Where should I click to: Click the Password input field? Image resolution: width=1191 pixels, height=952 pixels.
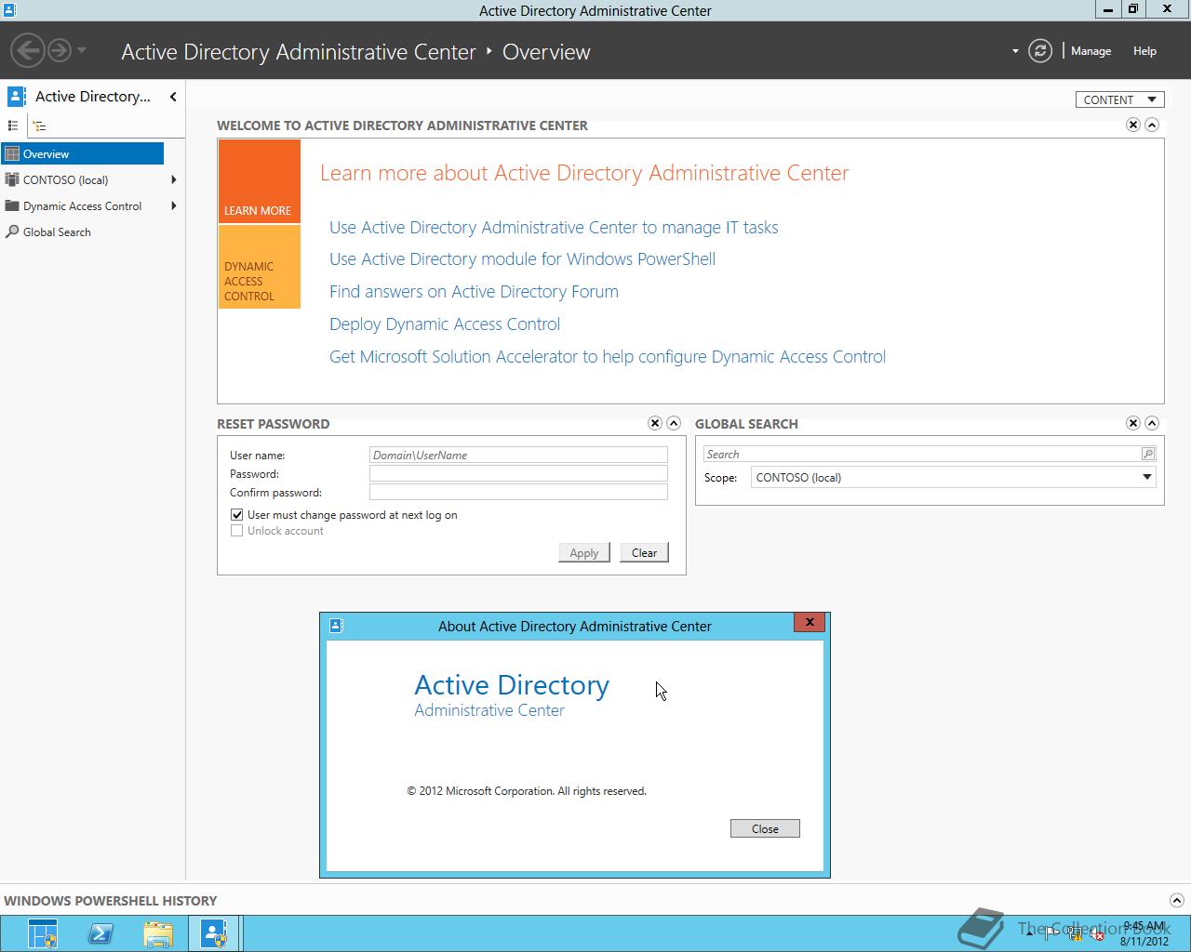[518, 473]
